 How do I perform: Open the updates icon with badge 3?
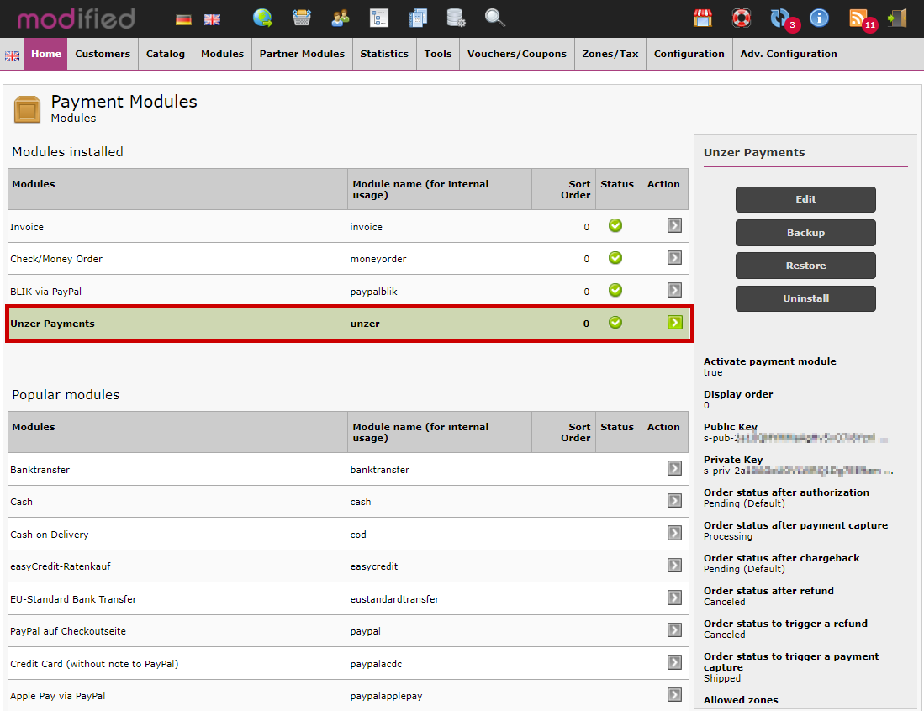tap(781, 18)
